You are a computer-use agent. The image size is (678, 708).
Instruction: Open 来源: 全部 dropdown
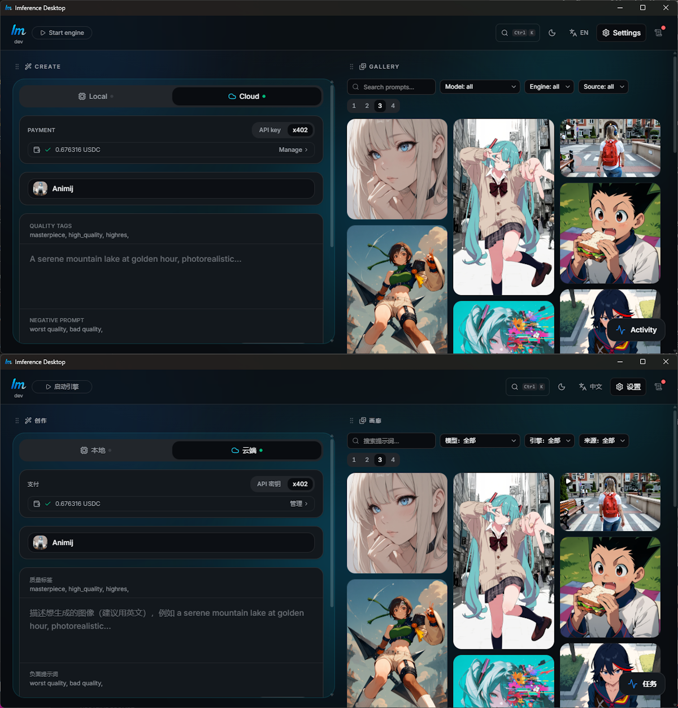[603, 441]
